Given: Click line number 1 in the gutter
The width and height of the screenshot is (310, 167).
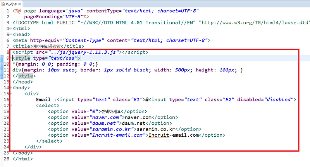Looking at the screenshot, I should coord(8,11).
